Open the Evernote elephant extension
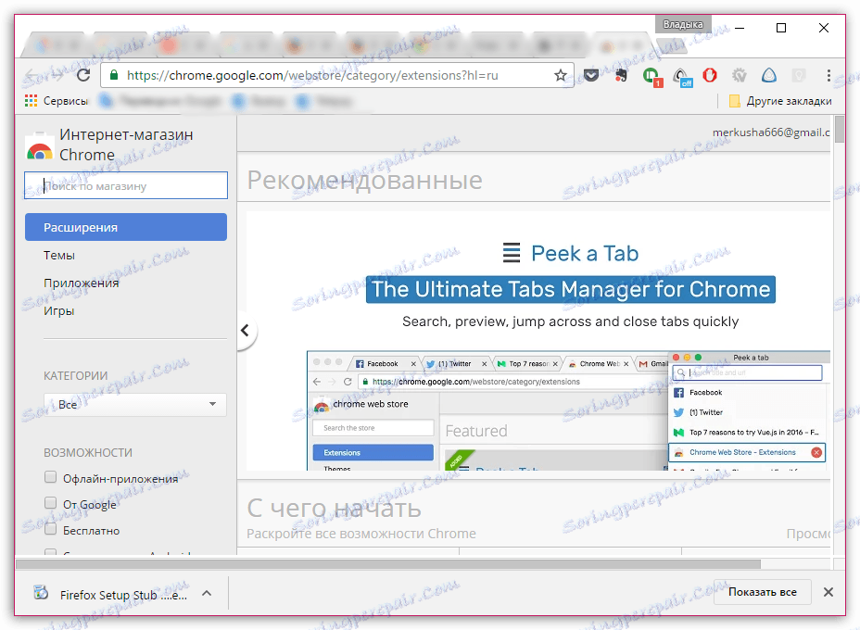This screenshot has height=630, width=860. click(x=621, y=75)
